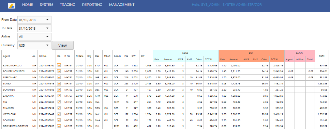Image resolution: width=330 pixels, height=129 pixels.
Task: Click bill number 23241797232
Action: (x=47, y=108)
